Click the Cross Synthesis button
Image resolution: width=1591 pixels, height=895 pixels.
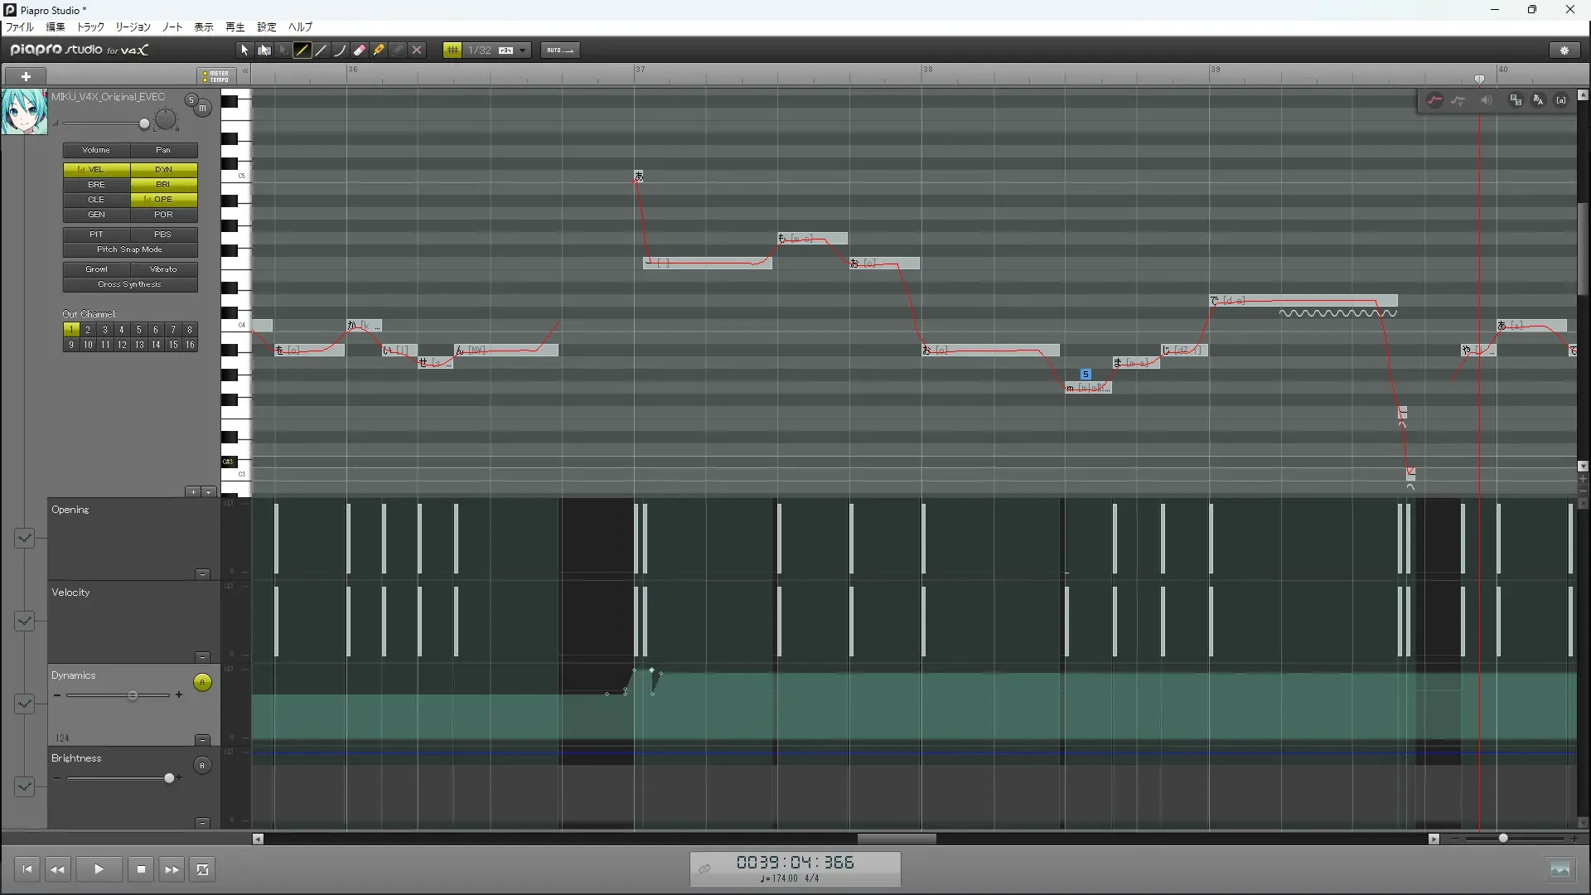[x=130, y=284]
